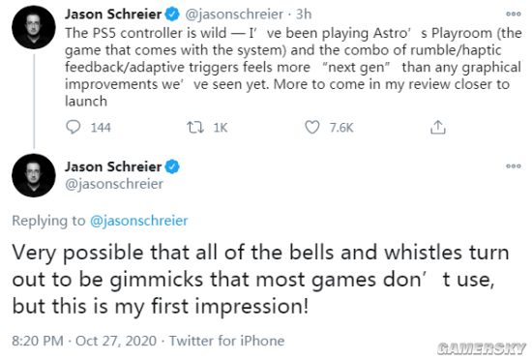Click the reply icon with 144 comments
The image size is (532, 360).
coord(73,127)
